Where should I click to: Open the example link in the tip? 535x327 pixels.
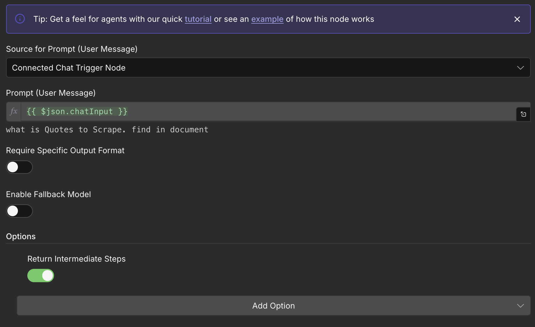(x=267, y=19)
